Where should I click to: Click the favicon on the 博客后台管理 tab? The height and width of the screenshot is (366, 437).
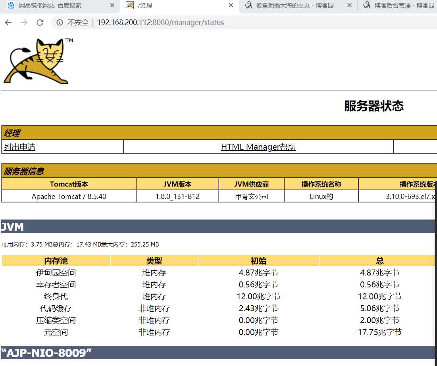367,5
